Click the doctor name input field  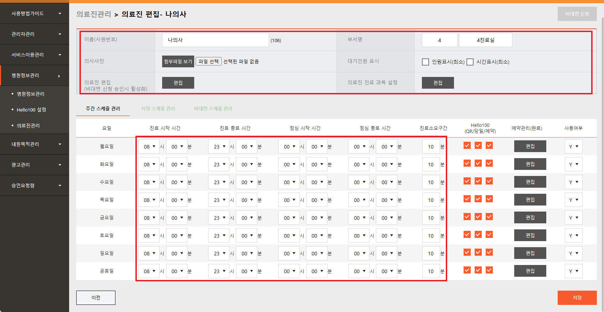215,40
